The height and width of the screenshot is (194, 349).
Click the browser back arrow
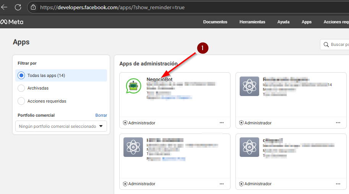(x=4, y=7)
